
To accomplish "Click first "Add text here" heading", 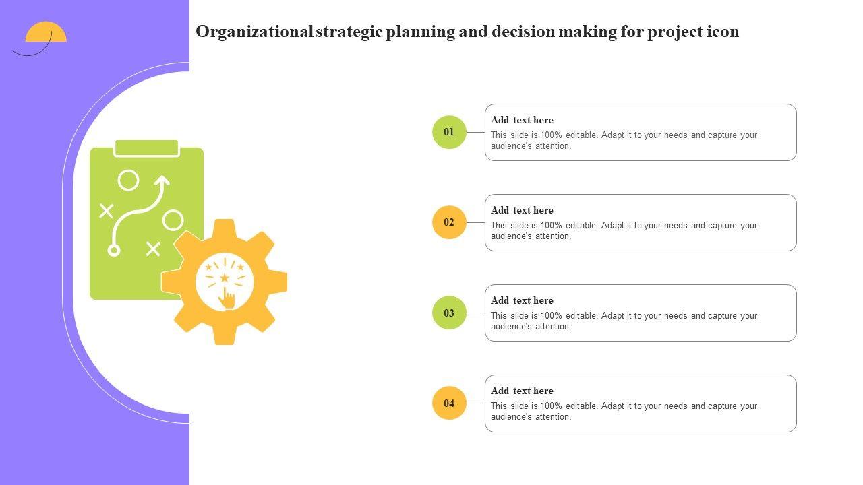I will pos(522,120).
